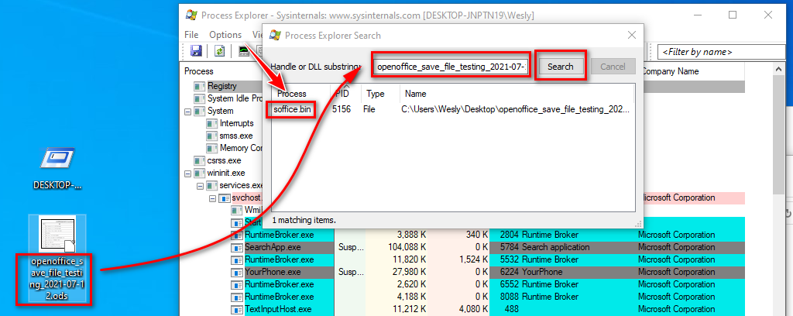Click the TextInputHost.exe process icon
The image size is (793, 316).
coord(237,309)
